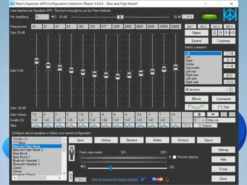The width and height of the screenshot is (247, 185).
Task: Click the small layout icon bottom left
Action: (80, 179)
